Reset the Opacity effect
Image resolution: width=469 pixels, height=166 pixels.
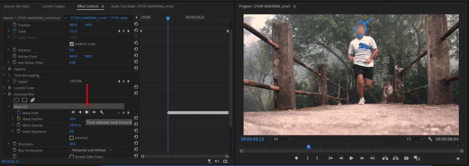click(x=136, y=69)
